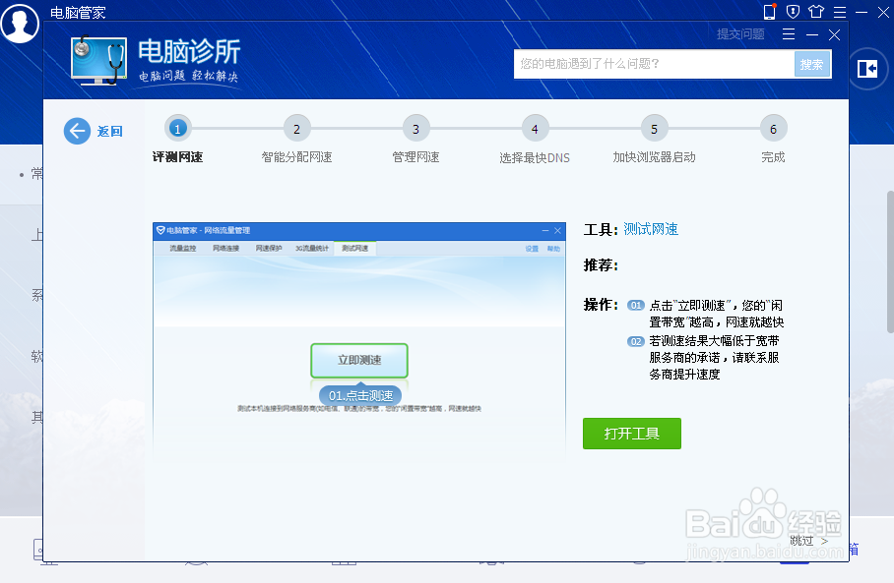This screenshot has height=583, width=894.
Task: Close the 电脑诊所 dialog
Action: (834, 34)
